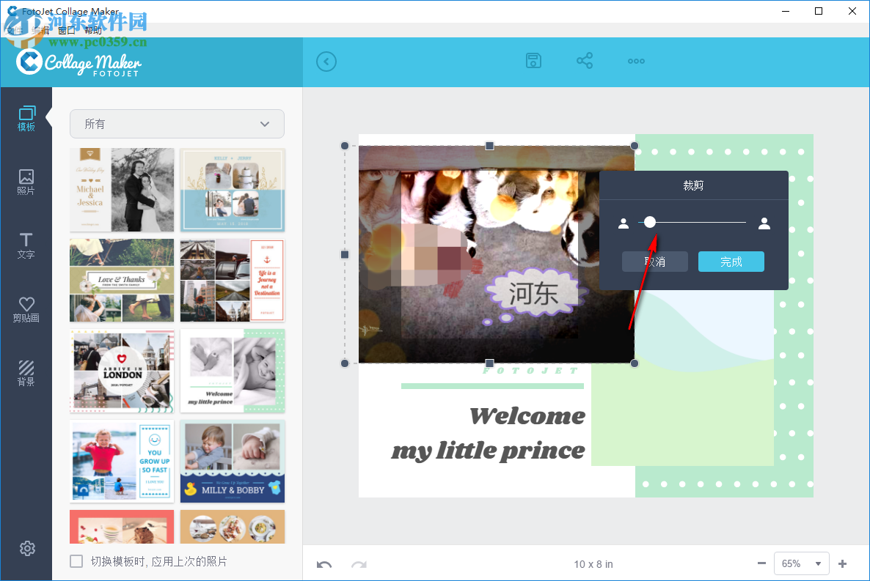Open the 所有 template category dropdown

coord(176,124)
